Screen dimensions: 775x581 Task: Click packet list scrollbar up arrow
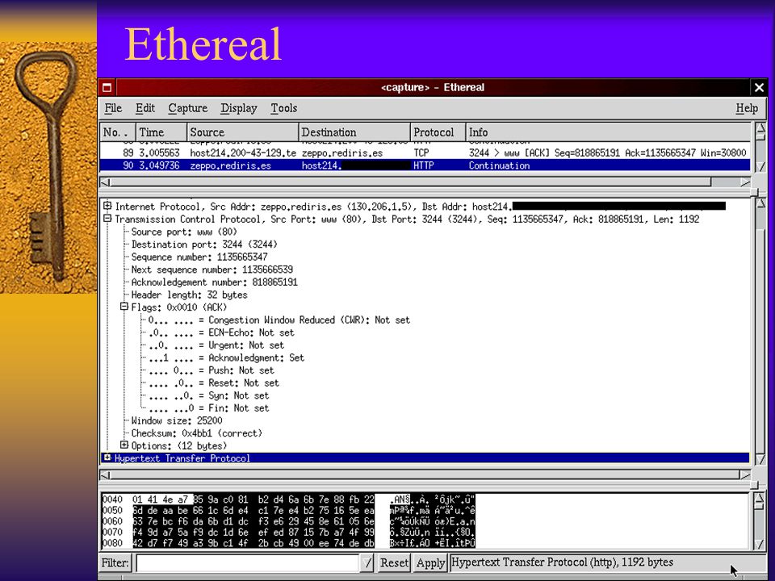pos(760,130)
